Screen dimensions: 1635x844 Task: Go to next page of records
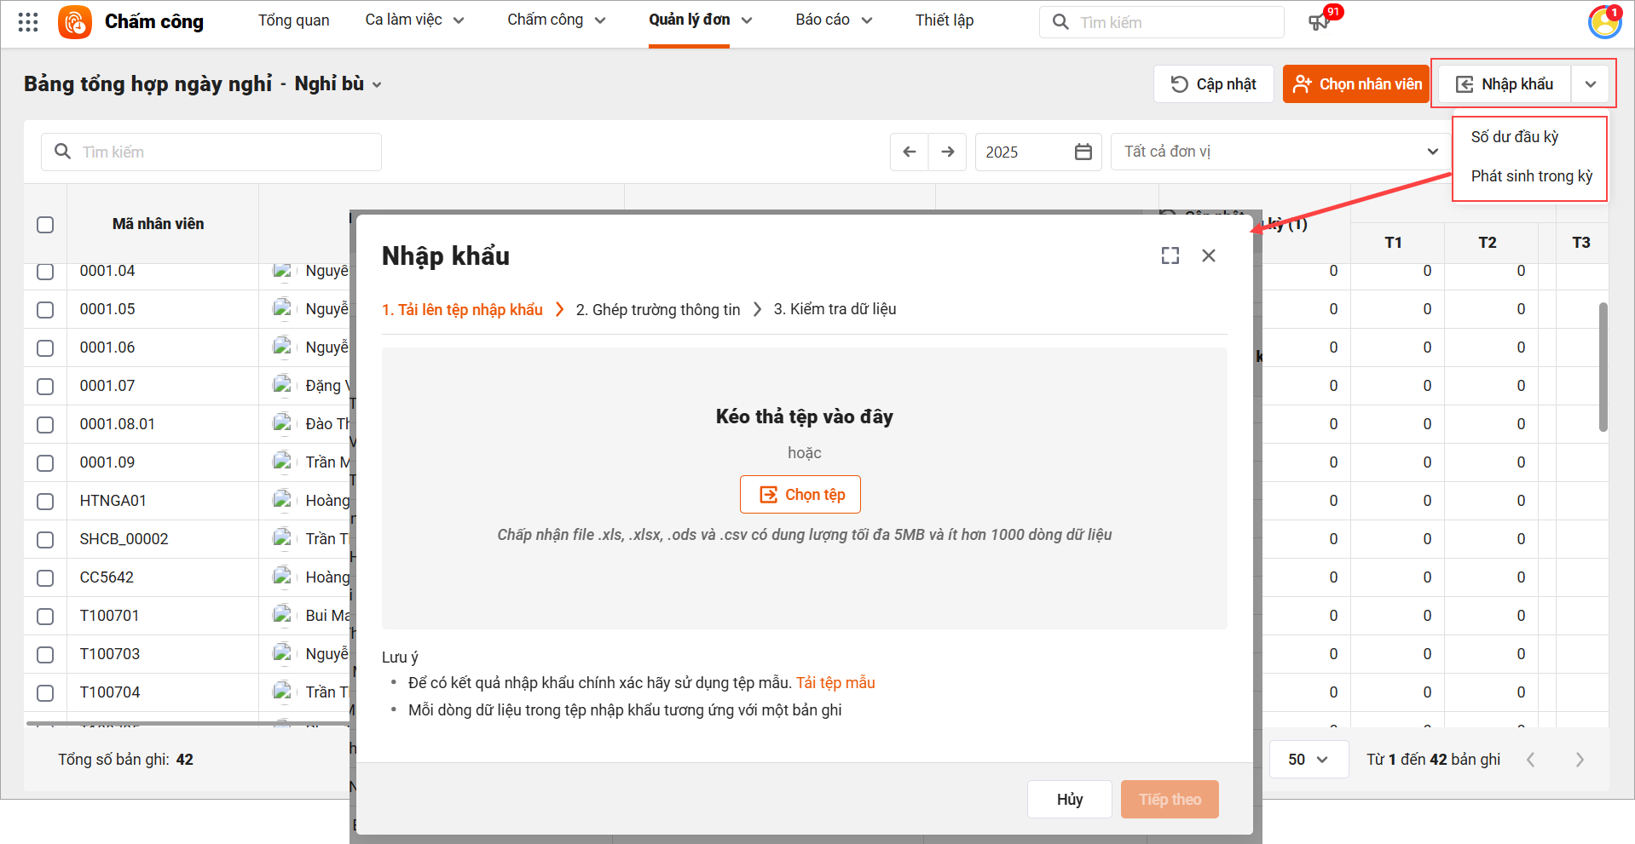click(x=1580, y=760)
